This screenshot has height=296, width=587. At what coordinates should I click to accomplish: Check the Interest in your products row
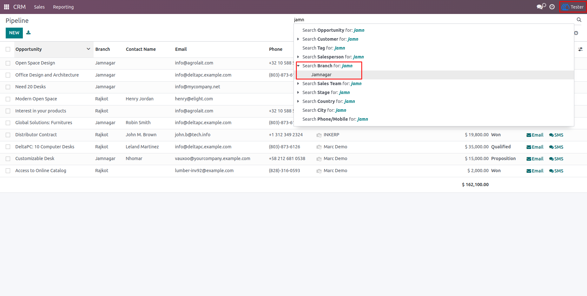8,111
